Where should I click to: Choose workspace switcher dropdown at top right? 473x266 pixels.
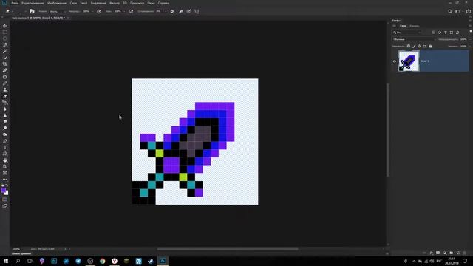point(458,12)
